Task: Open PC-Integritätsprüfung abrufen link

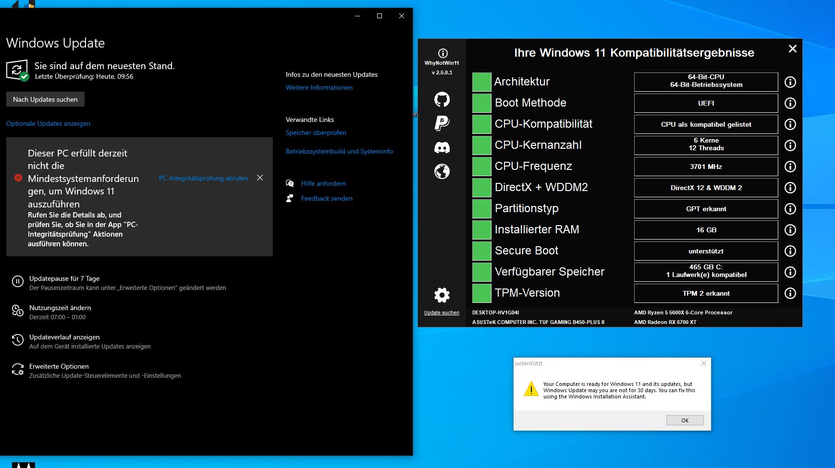Action: (x=204, y=178)
